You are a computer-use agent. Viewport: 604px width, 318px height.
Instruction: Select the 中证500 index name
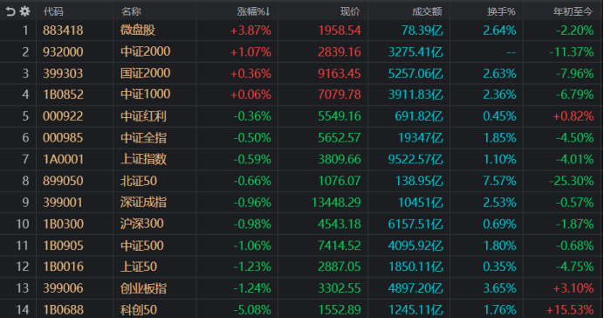click(x=141, y=245)
